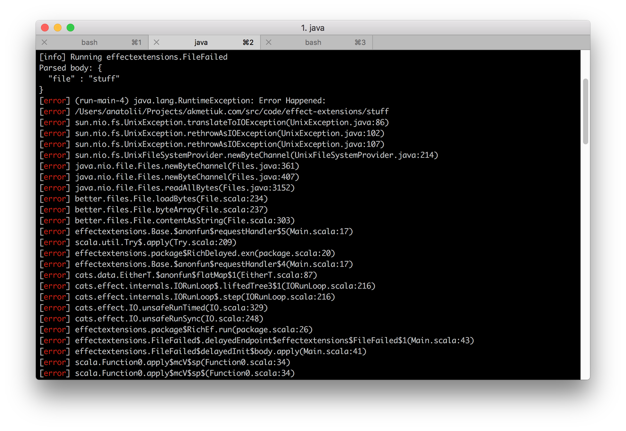Click the ⌘3 shortcut label on bash tab
The image size is (626, 431).
(x=360, y=42)
